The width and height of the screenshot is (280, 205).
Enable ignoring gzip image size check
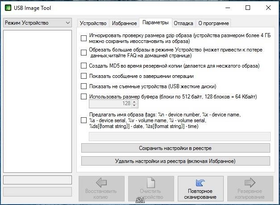(84, 38)
